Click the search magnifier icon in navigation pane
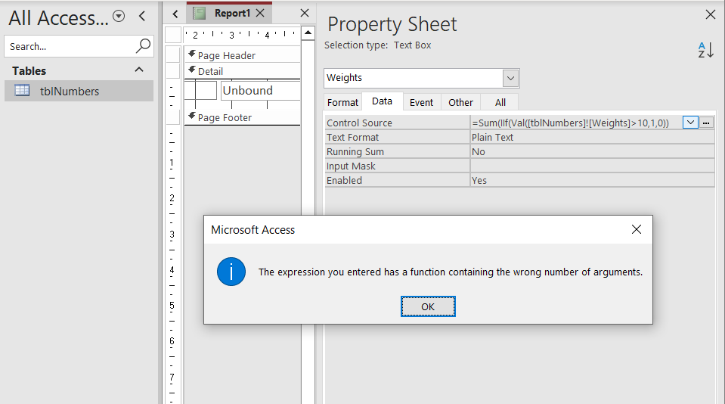 pos(143,46)
